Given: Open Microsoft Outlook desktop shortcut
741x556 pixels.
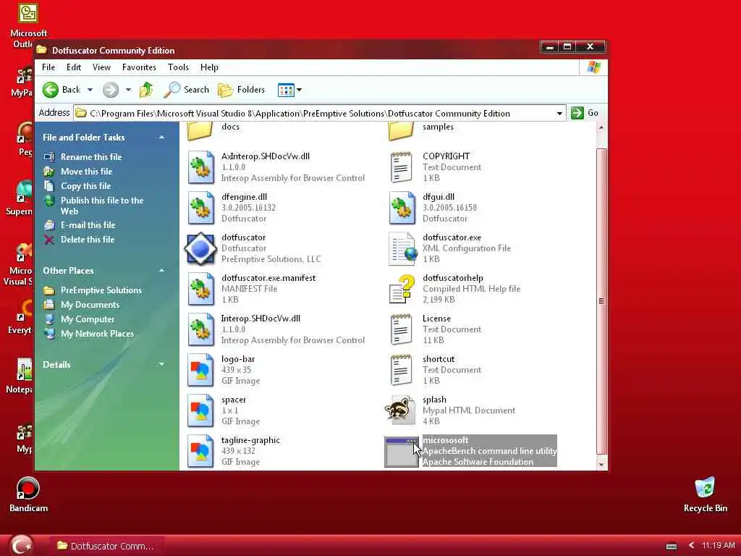Looking at the screenshot, I should (x=27, y=27).
